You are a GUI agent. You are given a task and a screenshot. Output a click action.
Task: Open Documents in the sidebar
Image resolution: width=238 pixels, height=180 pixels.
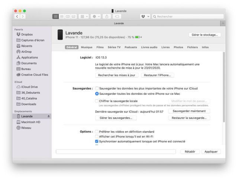[x=26, y=63]
